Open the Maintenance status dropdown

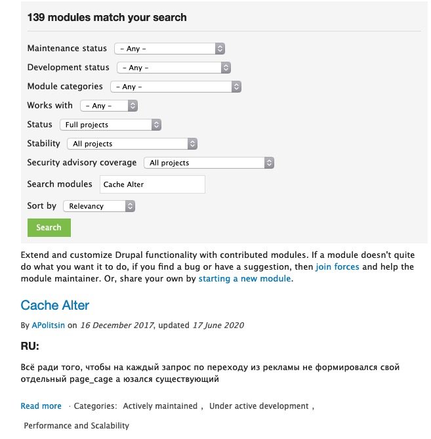[x=169, y=49]
